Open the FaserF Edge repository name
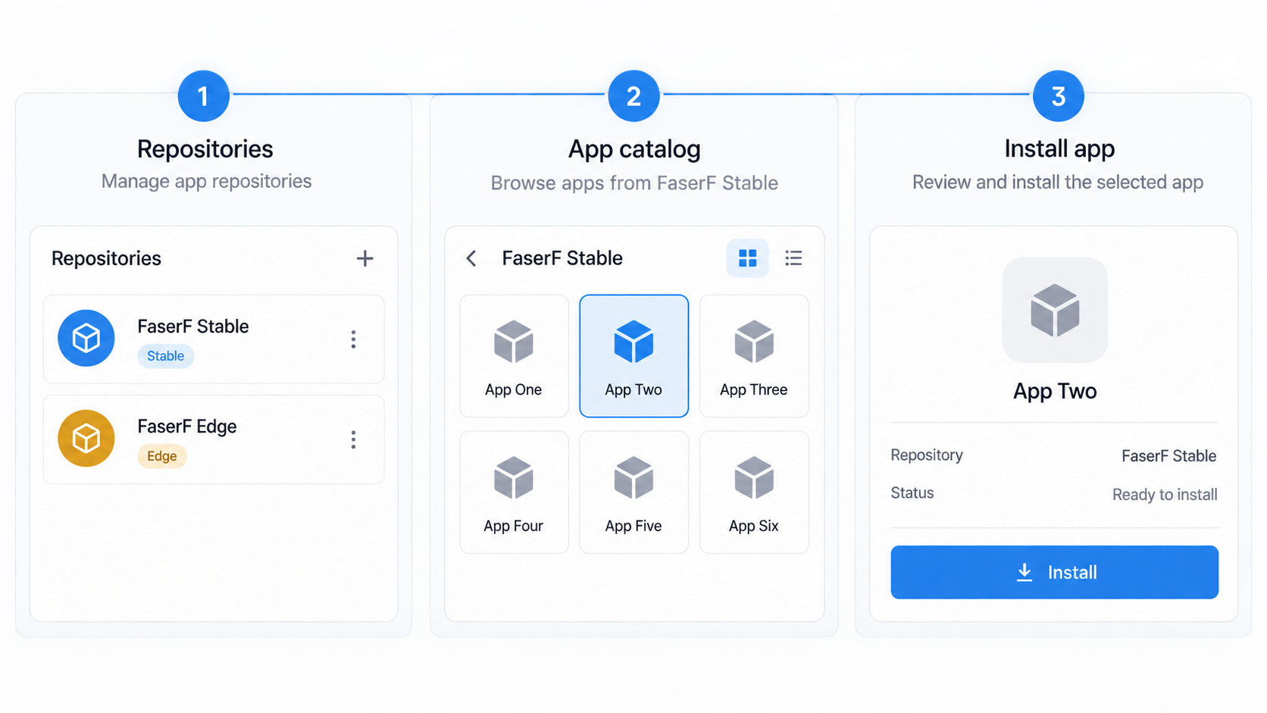The image size is (1267, 713). pos(187,427)
